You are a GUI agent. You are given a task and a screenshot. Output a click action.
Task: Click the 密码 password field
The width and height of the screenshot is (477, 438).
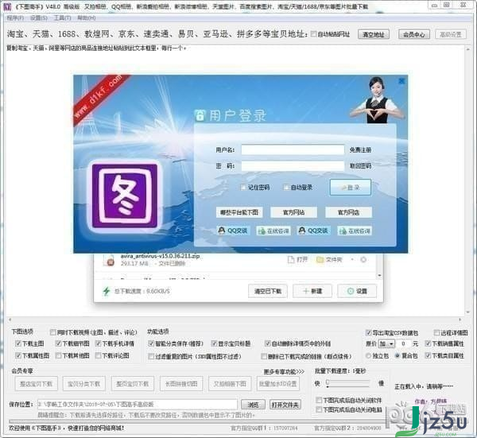(293, 166)
